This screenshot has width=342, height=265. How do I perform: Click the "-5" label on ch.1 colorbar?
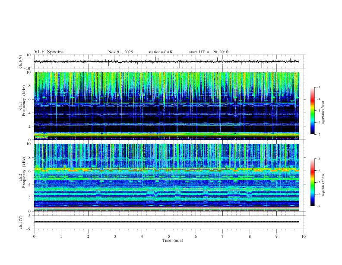(318, 111)
